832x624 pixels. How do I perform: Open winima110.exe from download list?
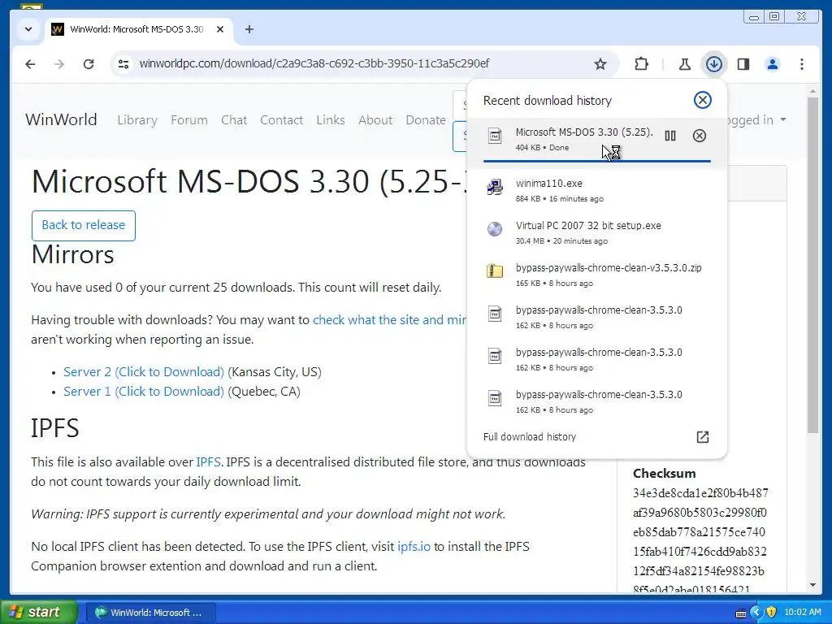(597, 190)
